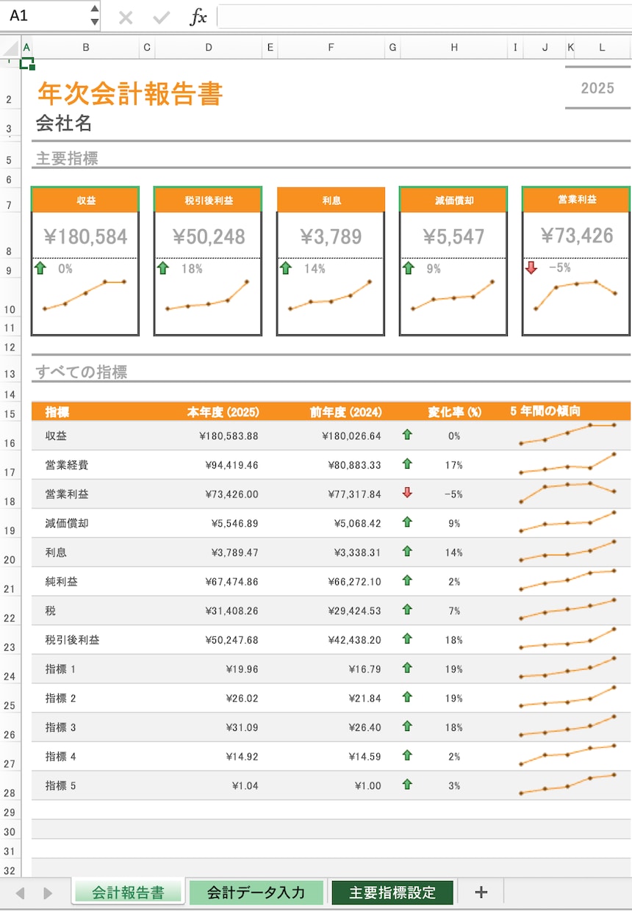Click green arrow in 純利益 row
The image size is (632, 911).
click(x=407, y=580)
